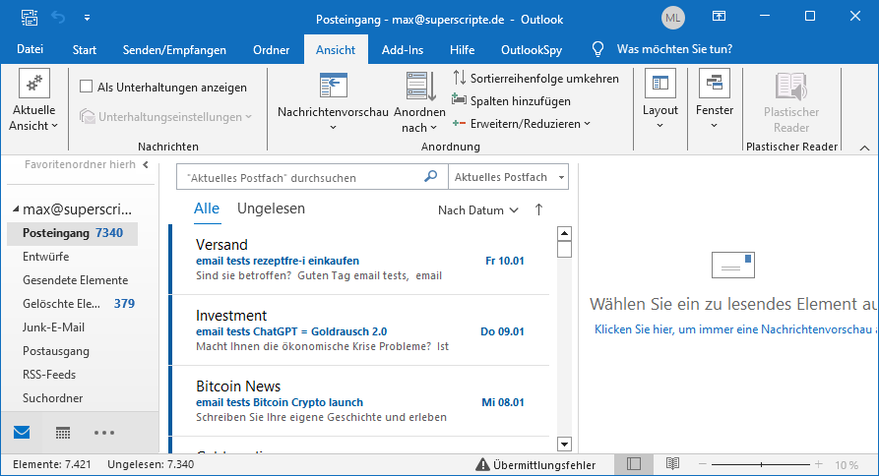Switch to Calendar view icon

[63, 433]
